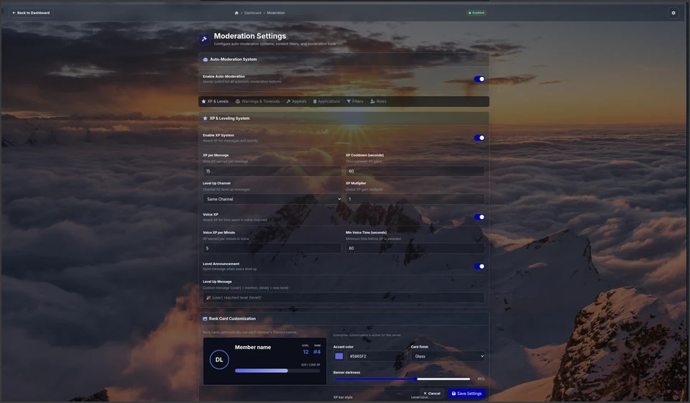Focus the XP per Message field
The image size is (690, 403).
click(272, 171)
